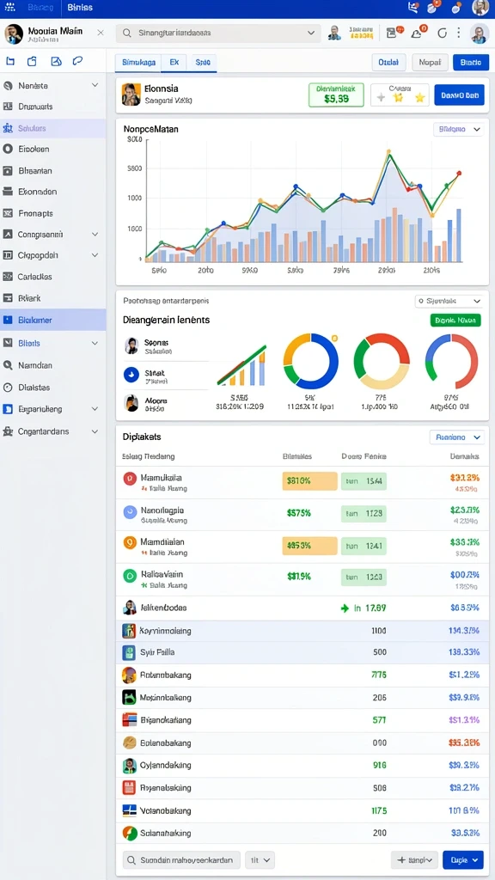This screenshot has width=495, height=880.
Task: Click the refresh icon in header
Action: (443, 34)
